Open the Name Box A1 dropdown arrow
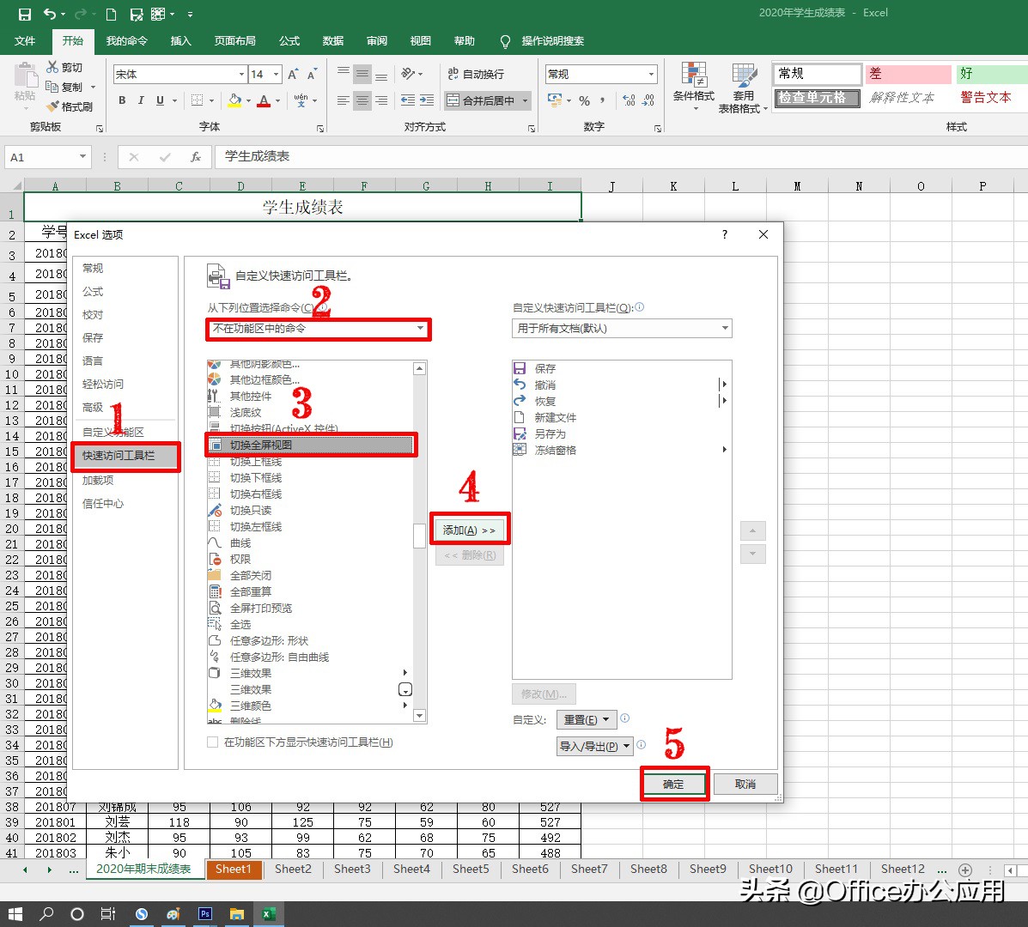 pyautogui.click(x=82, y=156)
